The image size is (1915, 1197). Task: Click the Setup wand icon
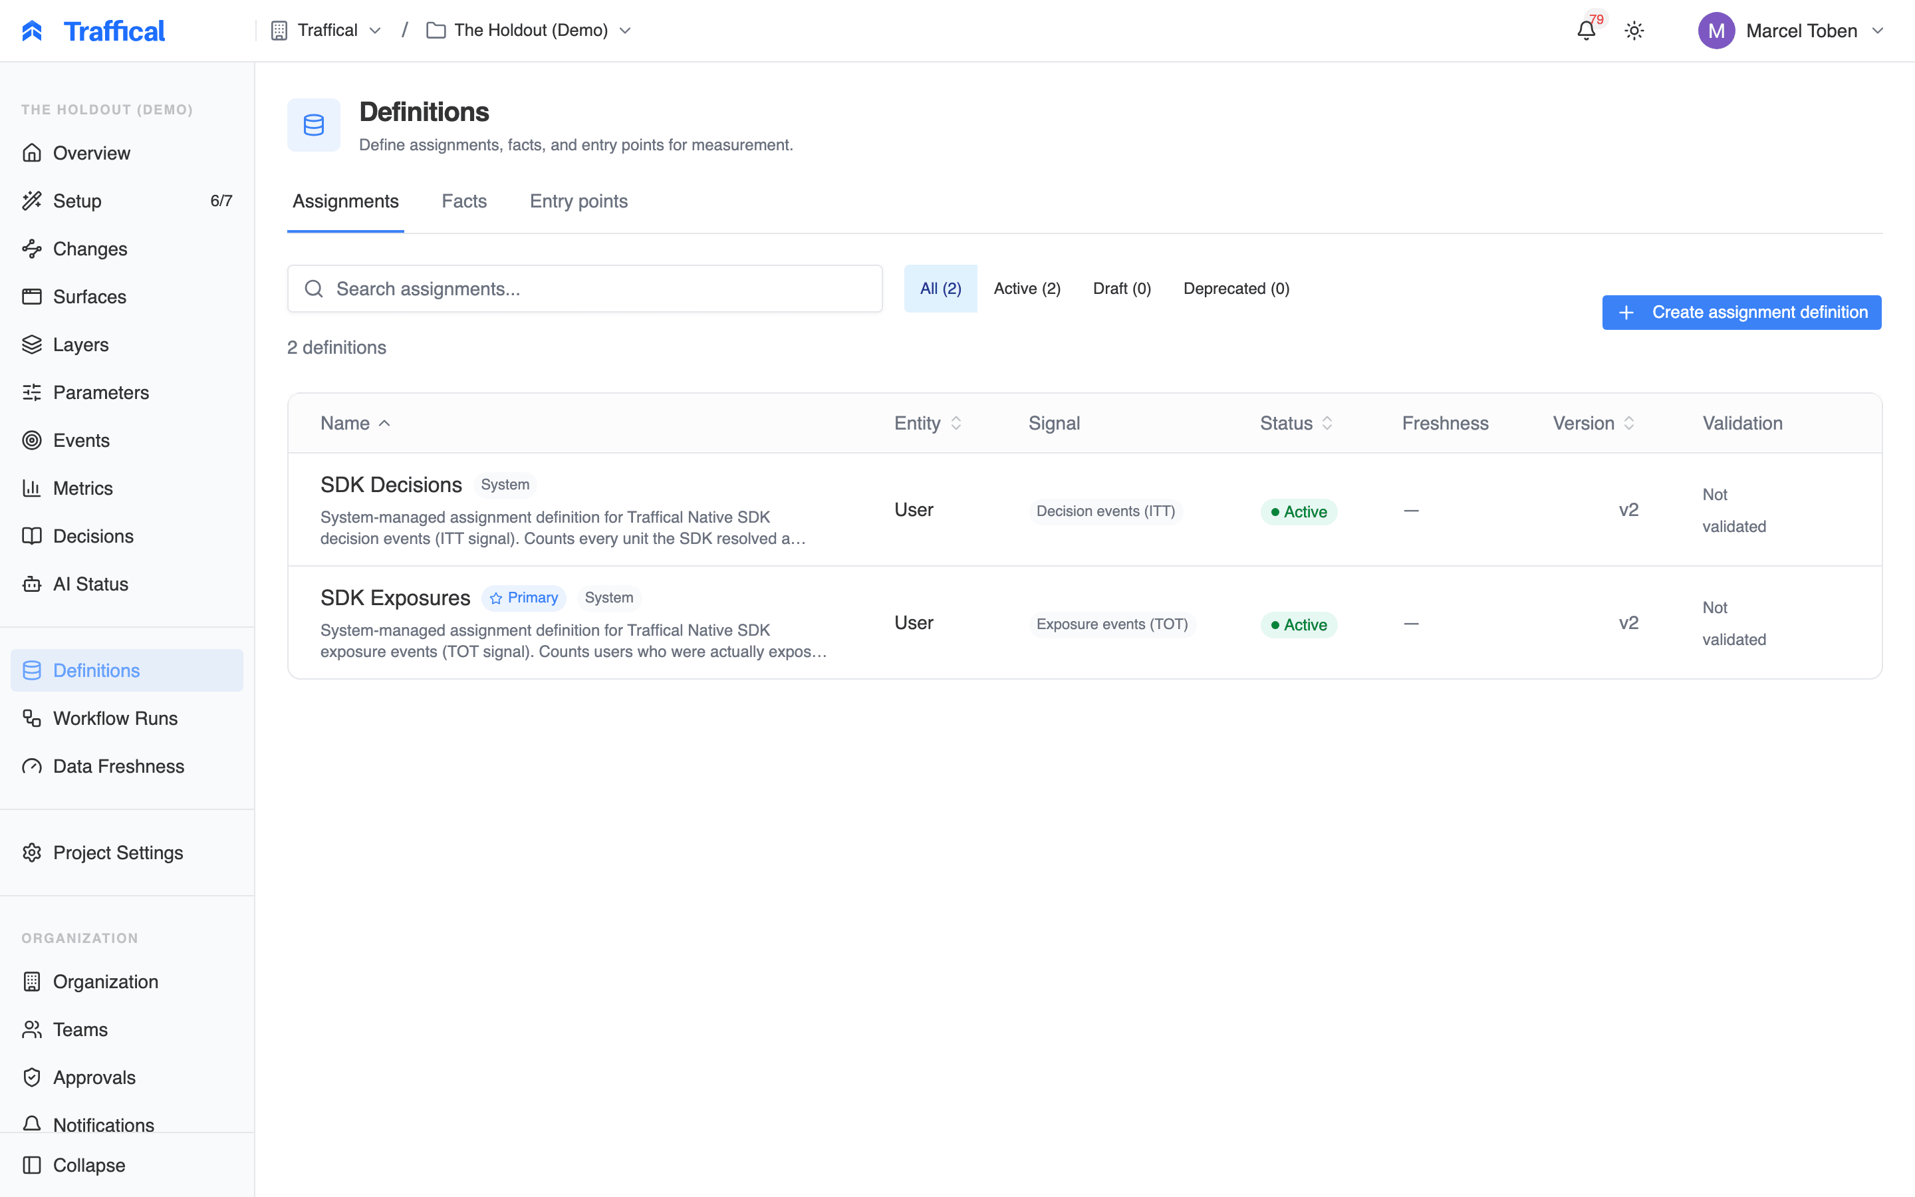[32, 201]
